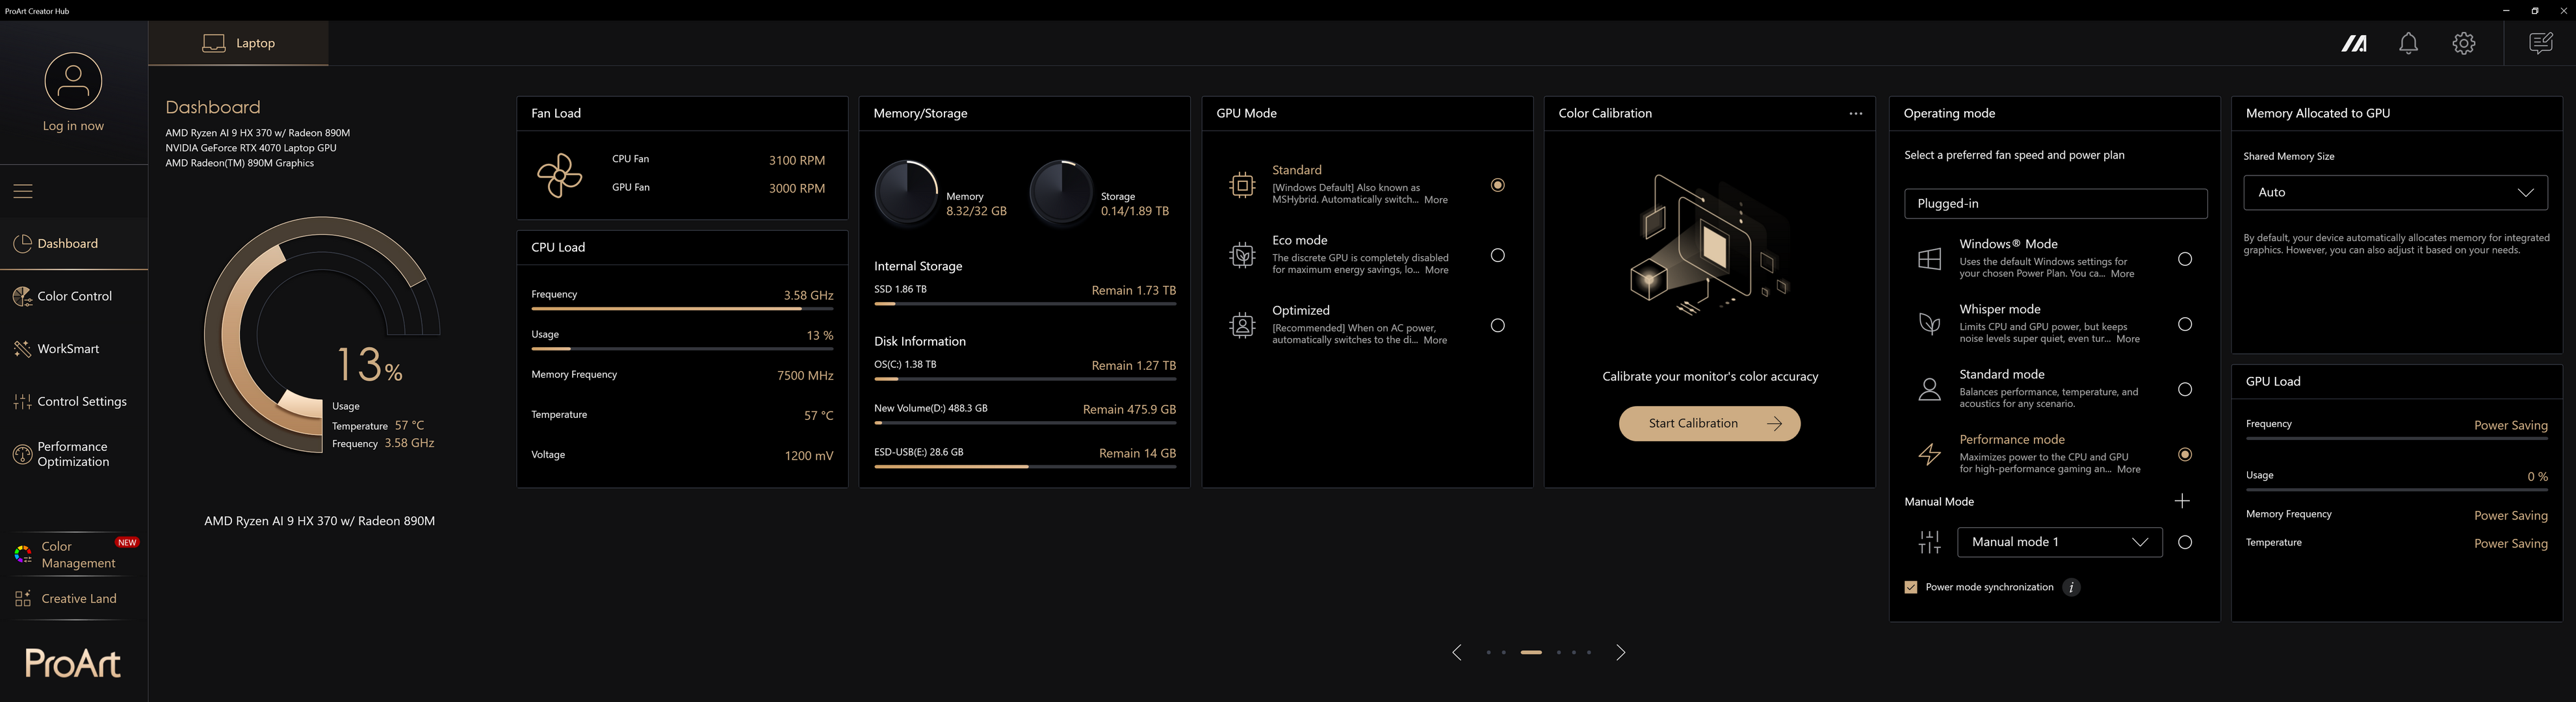
Task: Select Eco mode radio button
Action: pyautogui.click(x=1497, y=255)
